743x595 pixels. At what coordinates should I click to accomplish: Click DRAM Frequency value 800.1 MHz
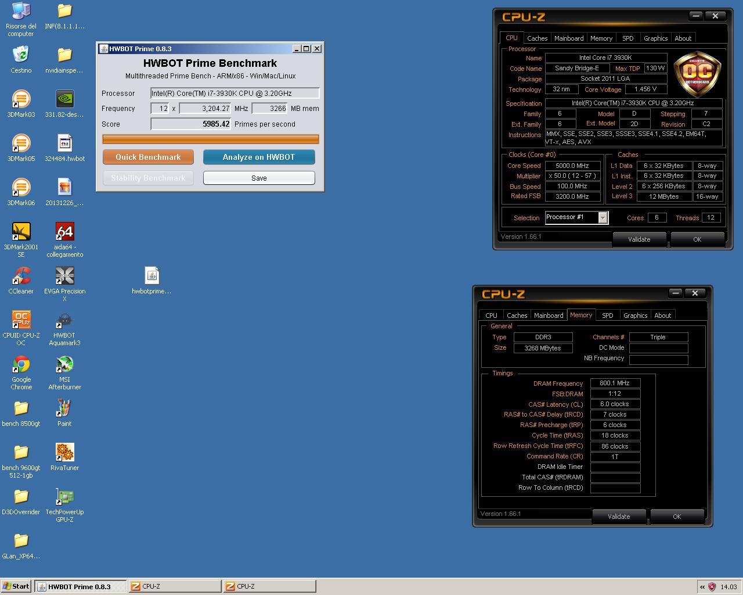(615, 383)
